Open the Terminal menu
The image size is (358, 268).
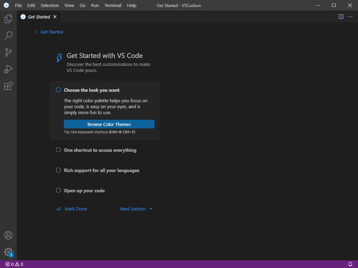[113, 5]
